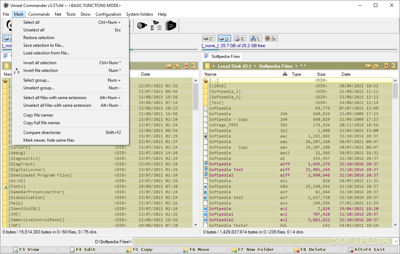
Task: Switch right panel to drive C
Action: click(x=209, y=38)
